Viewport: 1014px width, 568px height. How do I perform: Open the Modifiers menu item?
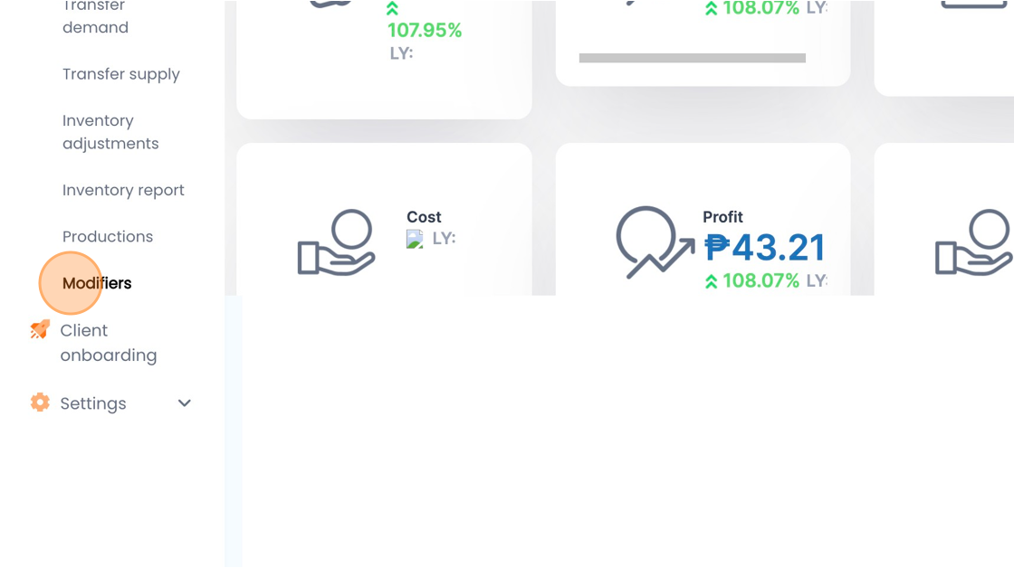[97, 283]
